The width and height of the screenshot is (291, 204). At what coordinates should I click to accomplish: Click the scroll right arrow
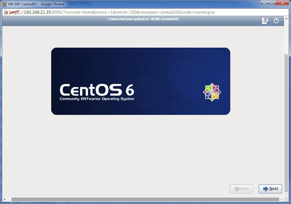tap(281, 199)
